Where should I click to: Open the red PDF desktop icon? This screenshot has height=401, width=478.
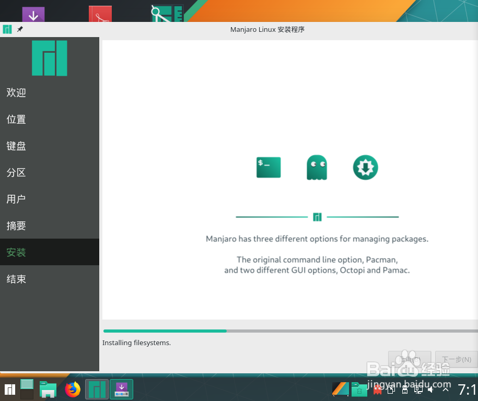(100, 14)
